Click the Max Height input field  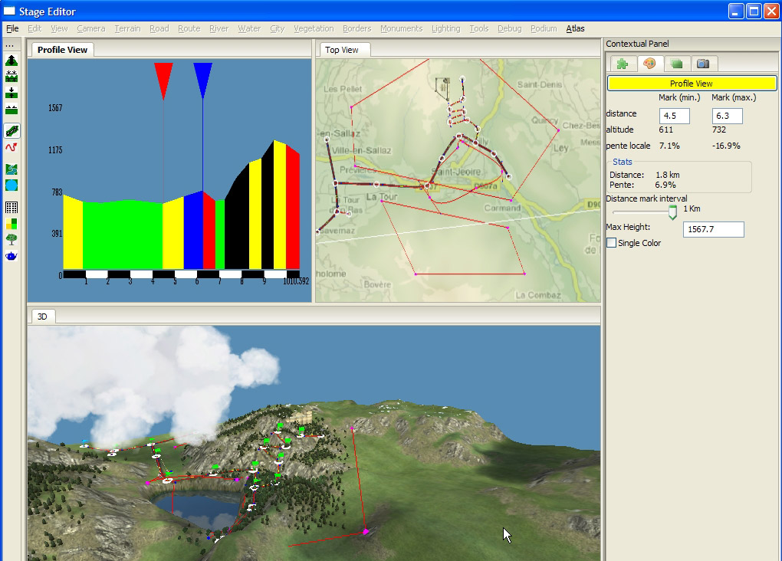[713, 229]
